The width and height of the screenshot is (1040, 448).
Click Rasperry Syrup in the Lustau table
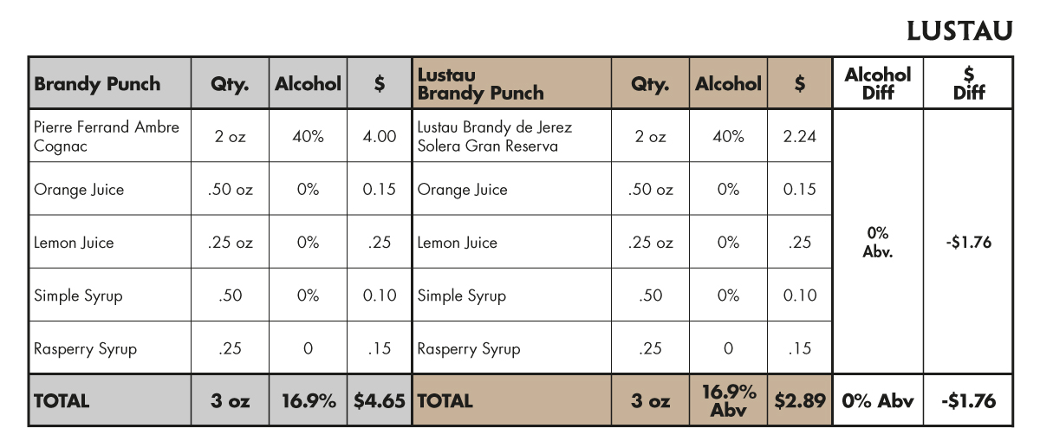[469, 349]
